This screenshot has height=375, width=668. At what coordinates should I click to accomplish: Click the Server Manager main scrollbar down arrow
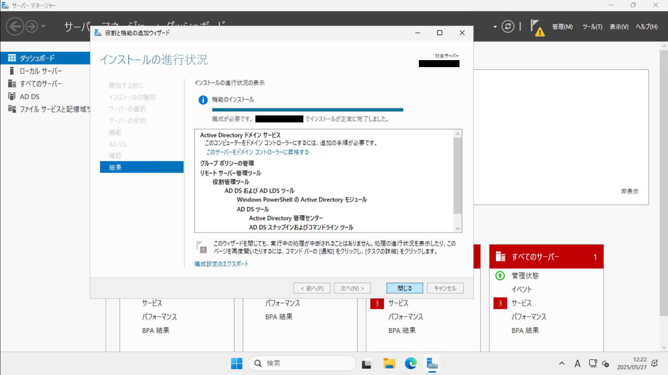664,347
